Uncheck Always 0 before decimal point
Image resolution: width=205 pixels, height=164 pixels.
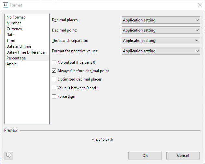(x=54, y=71)
